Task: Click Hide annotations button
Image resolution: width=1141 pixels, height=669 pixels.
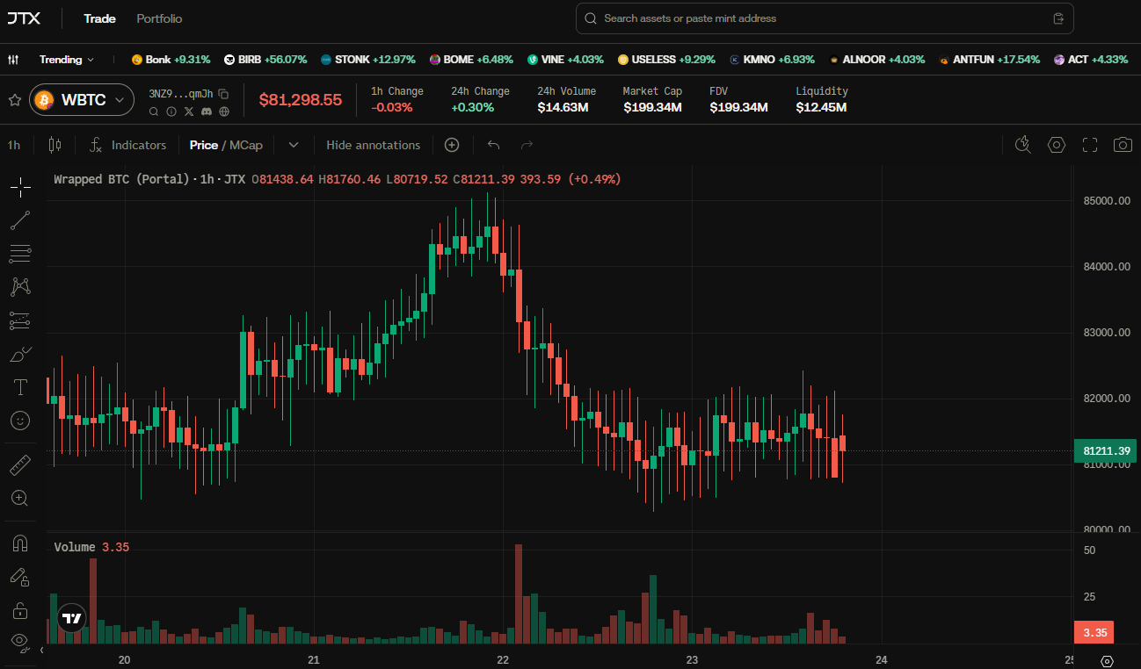Action: point(374,145)
